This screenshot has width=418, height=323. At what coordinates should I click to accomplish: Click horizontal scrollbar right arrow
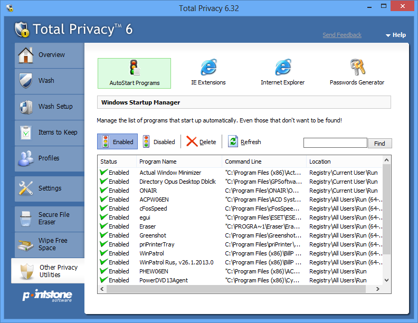coord(377,289)
